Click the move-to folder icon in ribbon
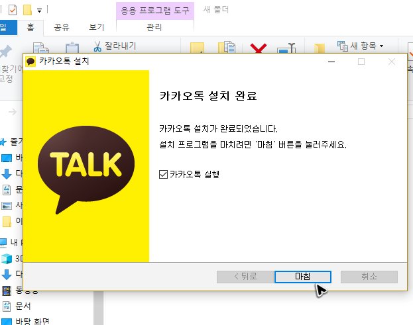Screen dimensions: 413x325 (197, 48)
